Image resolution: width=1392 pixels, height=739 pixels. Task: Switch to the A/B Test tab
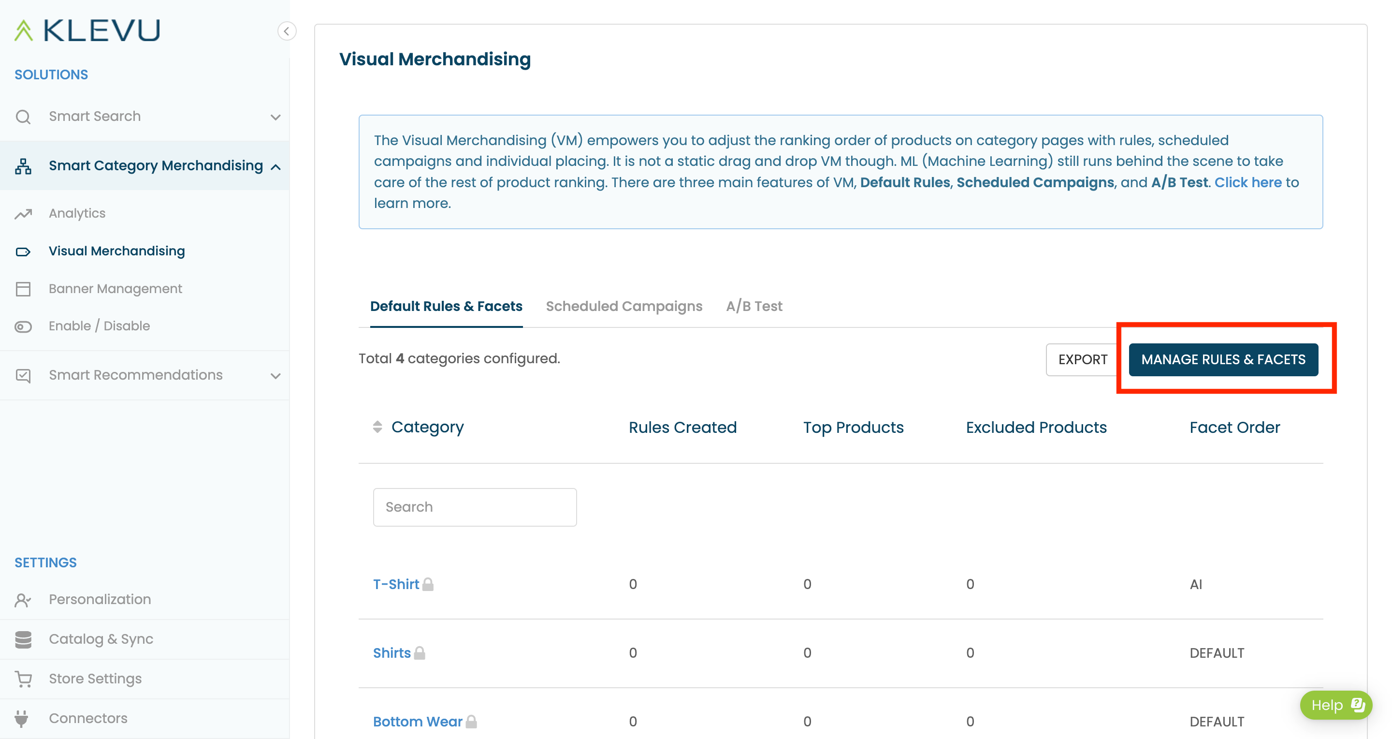[754, 307]
